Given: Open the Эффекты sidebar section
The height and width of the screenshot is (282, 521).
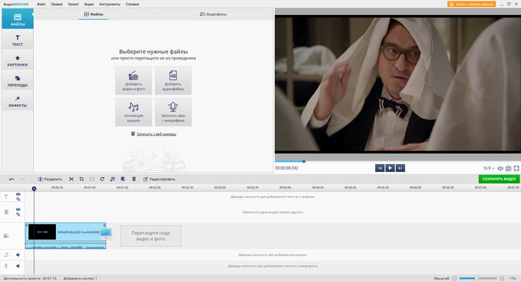Looking at the screenshot, I should pyautogui.click(x=18, y=102).
